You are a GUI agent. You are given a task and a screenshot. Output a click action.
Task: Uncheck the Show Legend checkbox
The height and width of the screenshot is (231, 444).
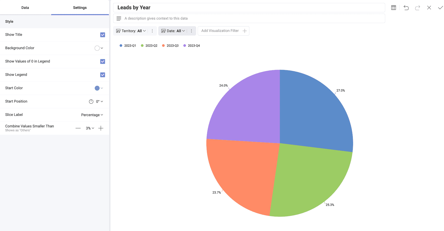point(103,75)
